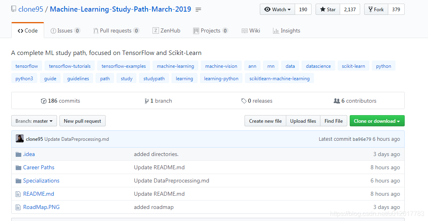The width and height of the screenshot is (428, 221).
Task: Open the Specializations folder
Action: [41, 180]
